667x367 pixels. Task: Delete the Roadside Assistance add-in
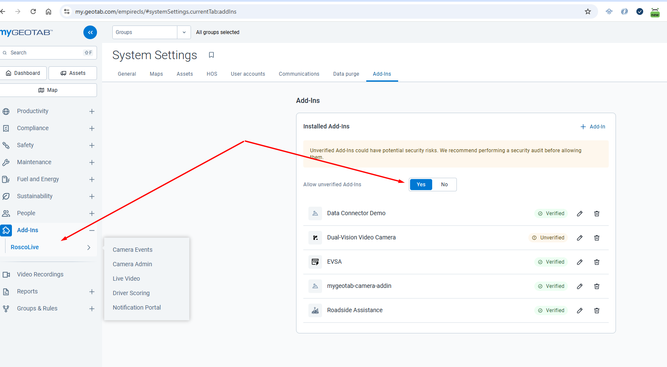coord(596,310)
